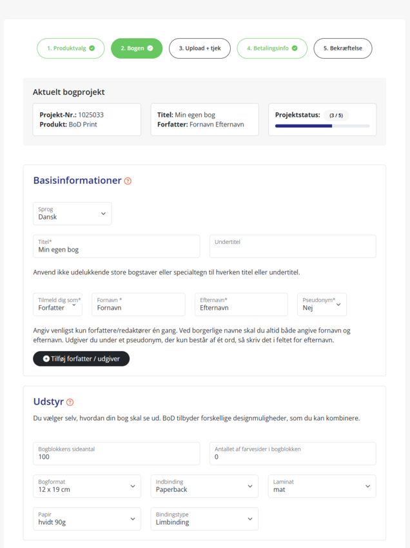The height and width of the screenshot is (548, 410).
Task: Expand the Tilmeld dig som dropdown
Action: point(58,305)
